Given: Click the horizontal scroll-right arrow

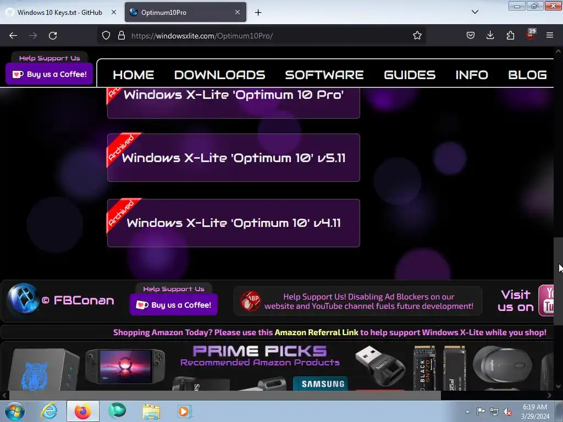Looking at the screenshot, I should coord(549,396).
